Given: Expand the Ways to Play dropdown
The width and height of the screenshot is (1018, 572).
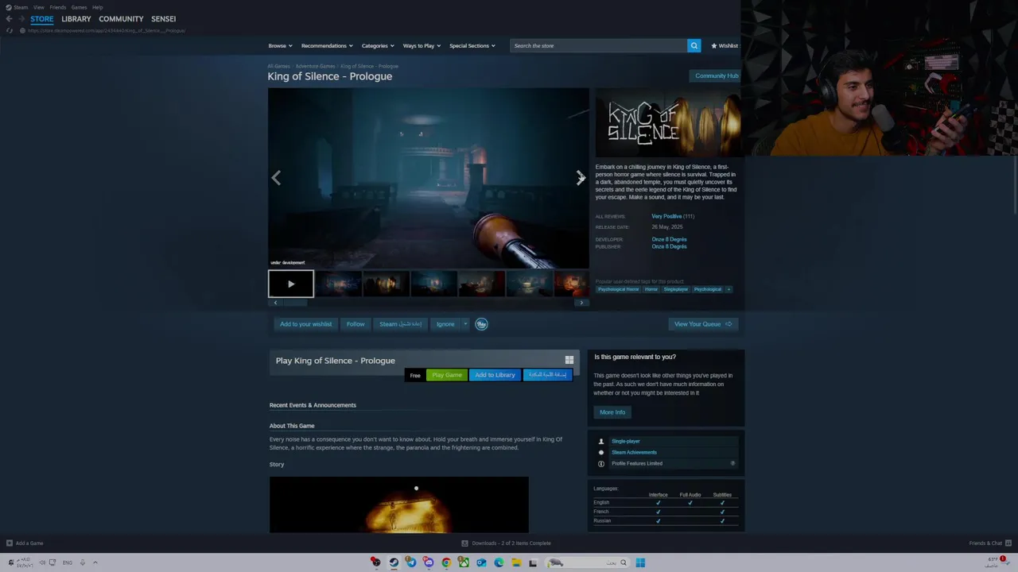Looking at the screenshot, I should pos(422,46).
